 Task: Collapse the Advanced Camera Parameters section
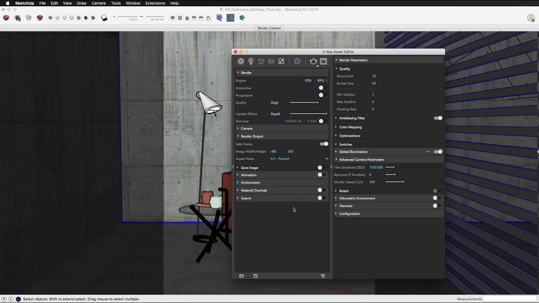click(x=389, y=159)
